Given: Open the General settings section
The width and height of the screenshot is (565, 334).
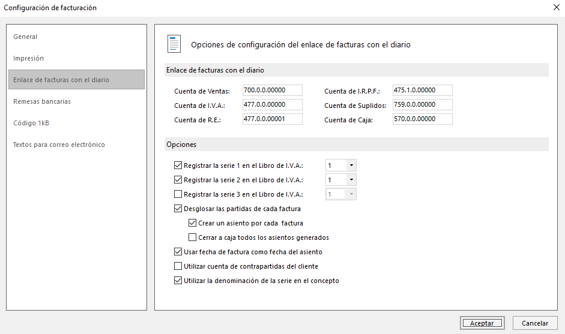Looking at the screenshot, I should 76,37.
